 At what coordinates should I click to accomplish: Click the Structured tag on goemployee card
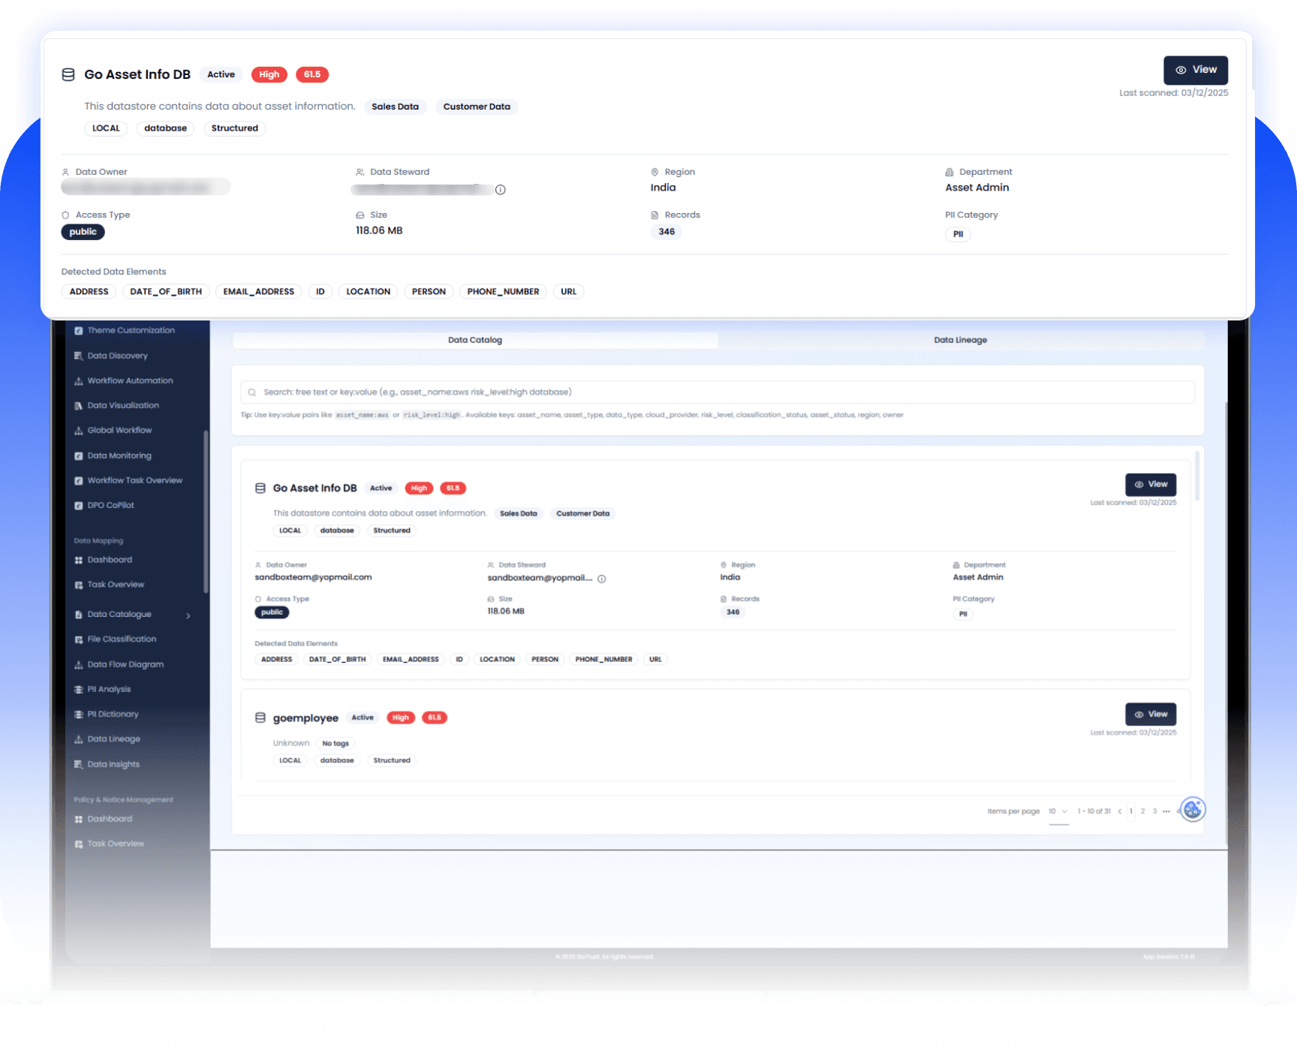coord(392,761)
